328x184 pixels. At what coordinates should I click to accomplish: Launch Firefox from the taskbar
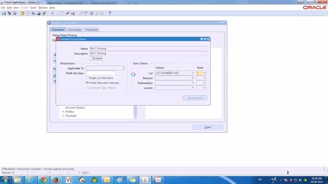56,180
